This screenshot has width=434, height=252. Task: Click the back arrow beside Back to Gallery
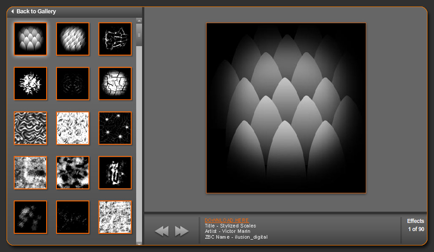tap(13, 11)
